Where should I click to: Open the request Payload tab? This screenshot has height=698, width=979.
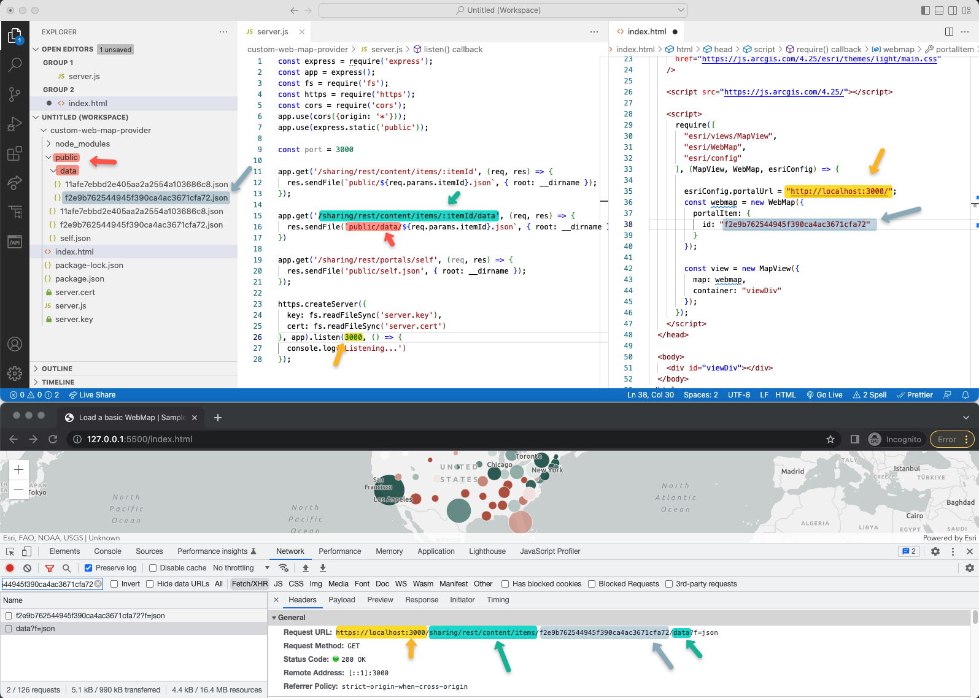point(342,600)
